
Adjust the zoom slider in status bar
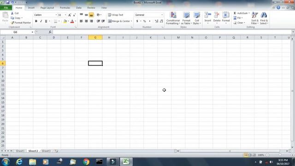coord(280,155)
